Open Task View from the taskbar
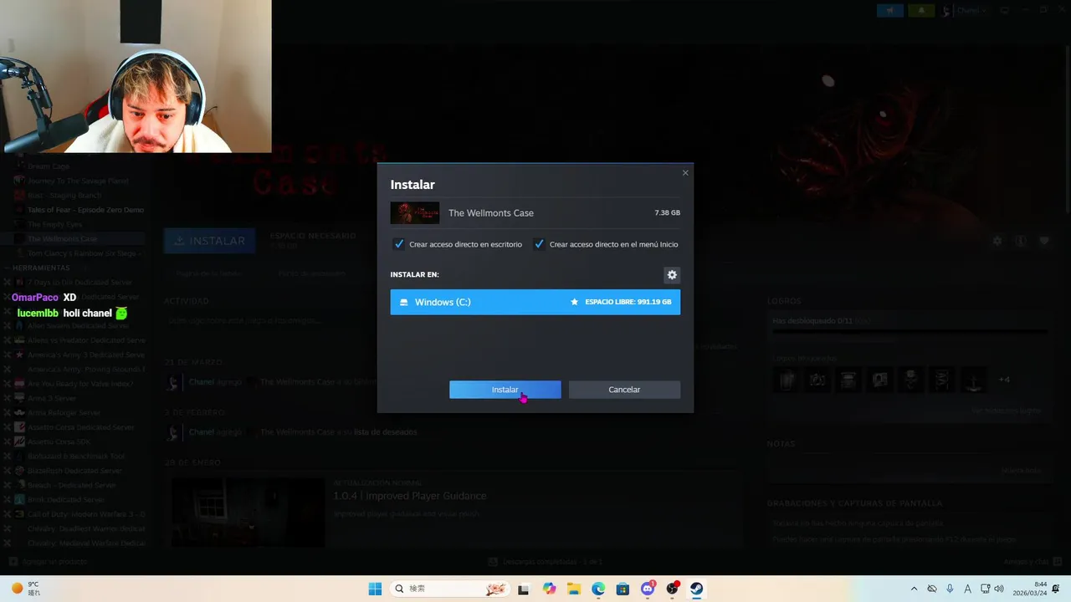This screenshot has height=602, width=1071. pos(523,589)
